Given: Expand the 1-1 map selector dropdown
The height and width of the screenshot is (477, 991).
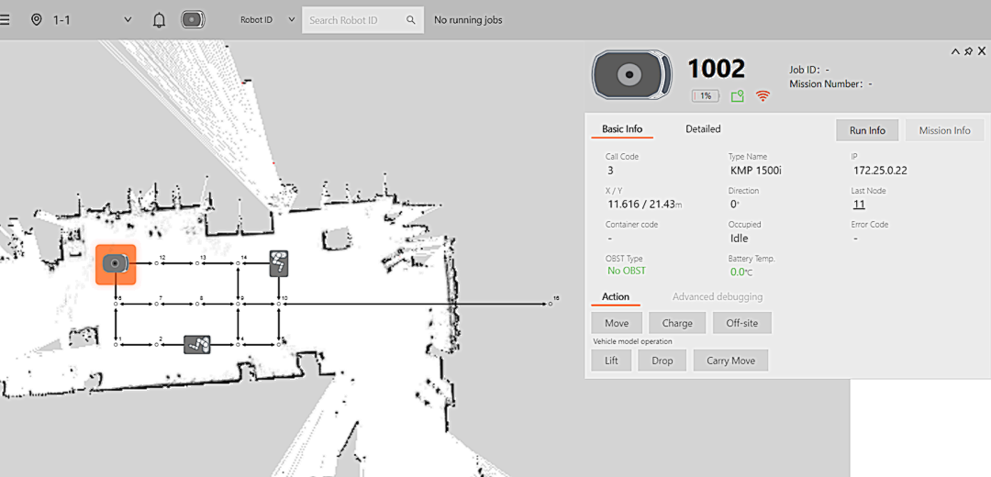Looking at the screenshot, I should [128, 19].
